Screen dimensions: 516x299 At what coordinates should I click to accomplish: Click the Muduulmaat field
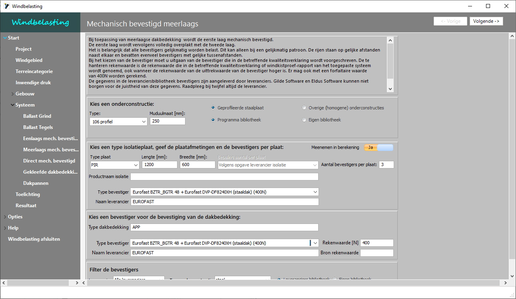coord(168,121)
